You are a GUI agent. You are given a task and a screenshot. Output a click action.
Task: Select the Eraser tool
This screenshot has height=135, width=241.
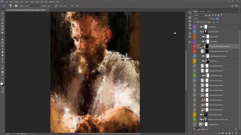coord(2,46)
